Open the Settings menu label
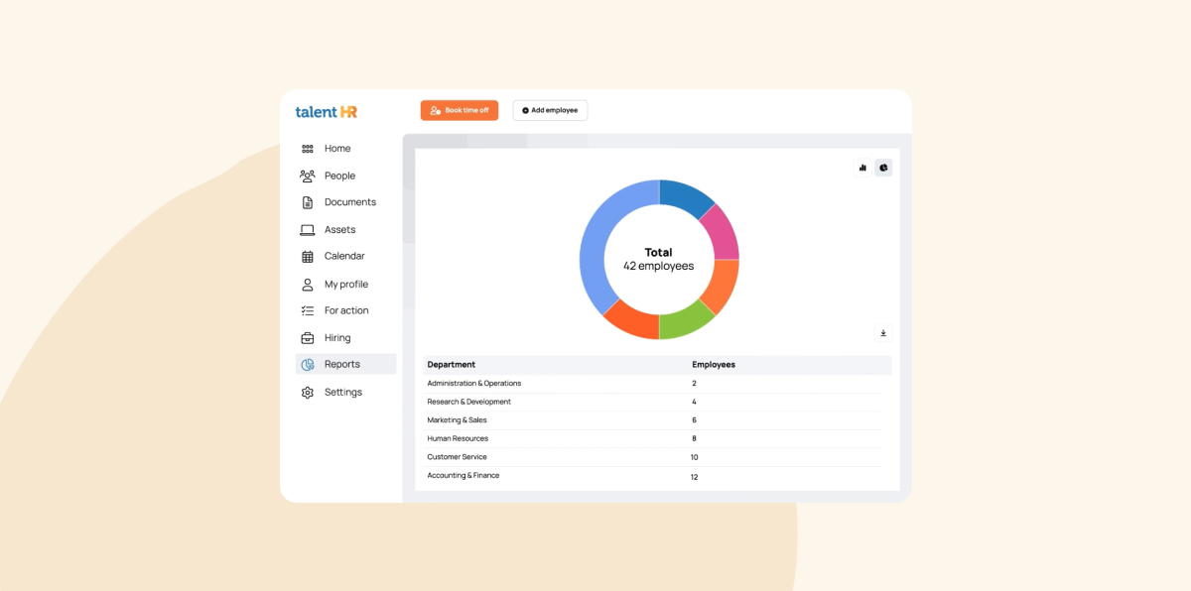The height and width of the screenshot is (591, 1191). pyautogui.click(x=343, y=393)
